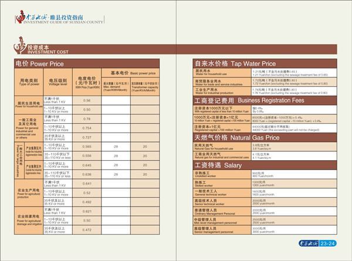352x261 pixels.
Task: Click the By 0.8‰ registration fee value
Action: coord(294,110)
